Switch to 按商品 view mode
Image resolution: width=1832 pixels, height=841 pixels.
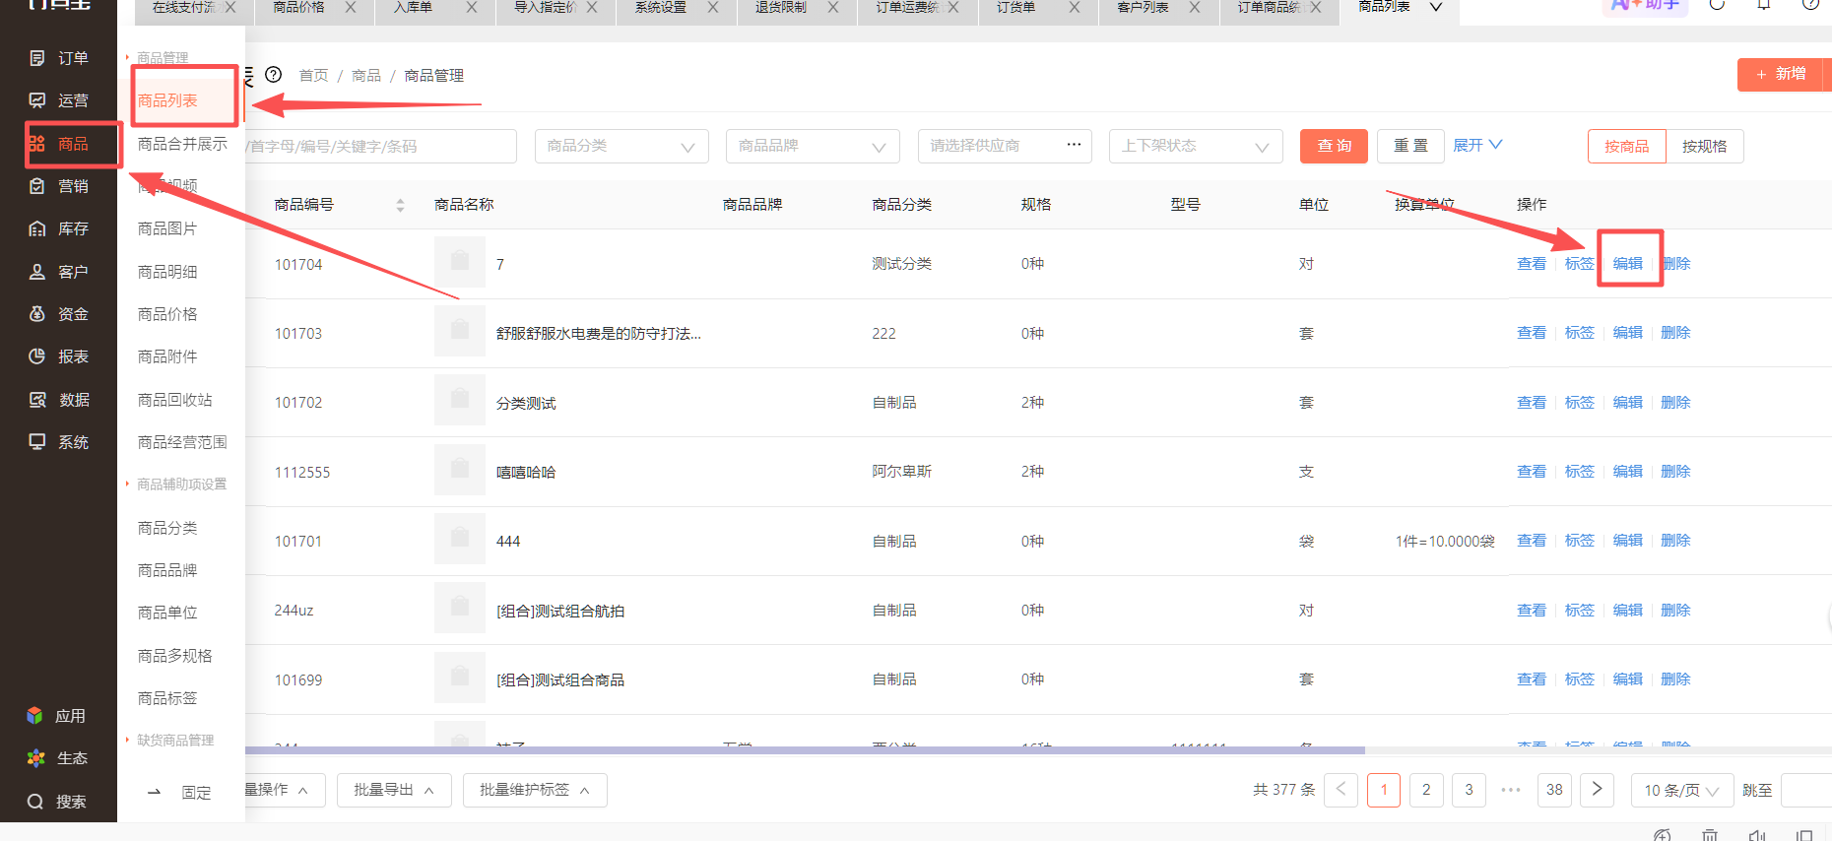1626,146
